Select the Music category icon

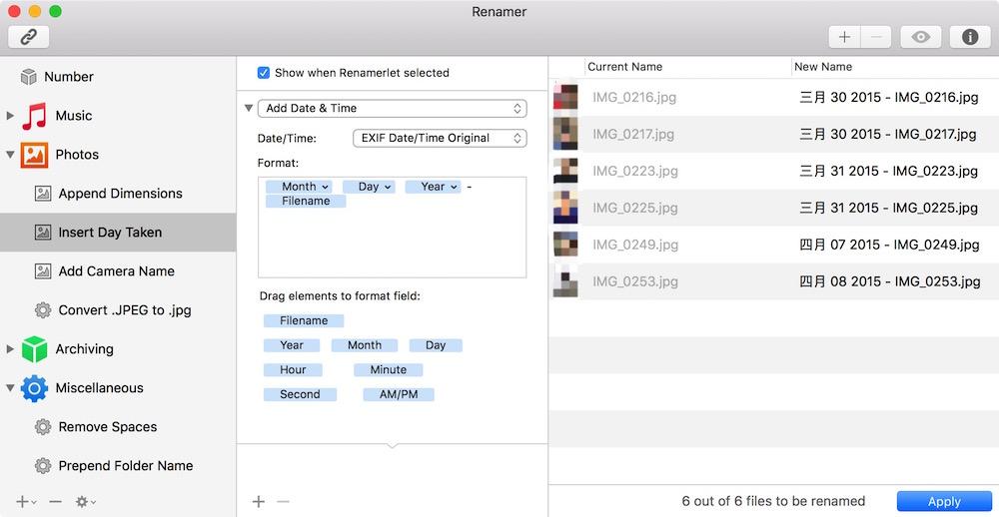(34, 116)
